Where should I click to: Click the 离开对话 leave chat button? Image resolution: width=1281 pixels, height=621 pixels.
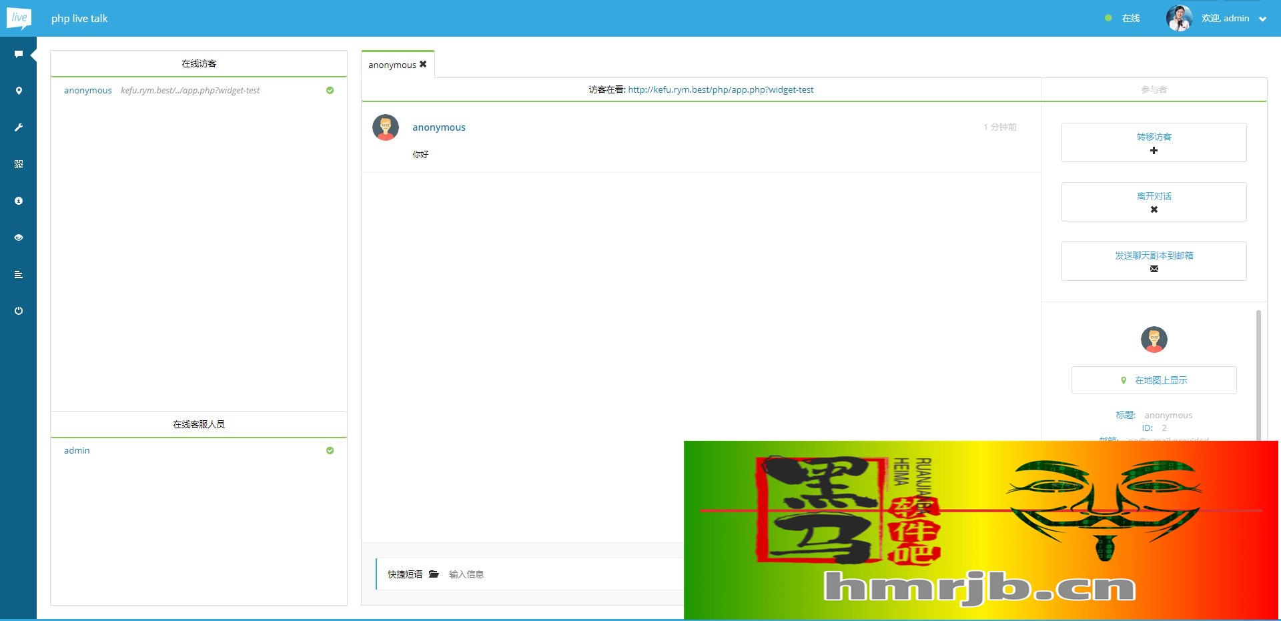(x=1154, y=201)
